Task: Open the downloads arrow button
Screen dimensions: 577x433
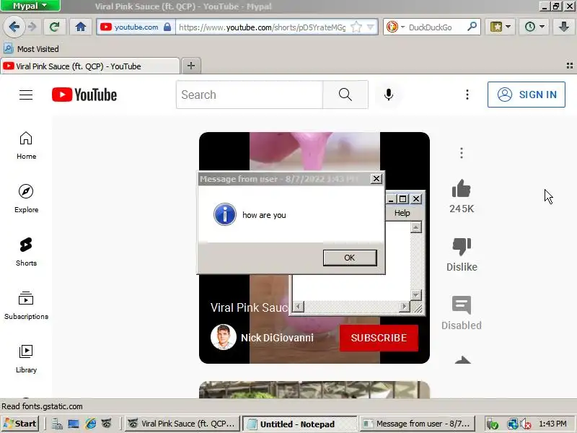Action: (563, 27)
